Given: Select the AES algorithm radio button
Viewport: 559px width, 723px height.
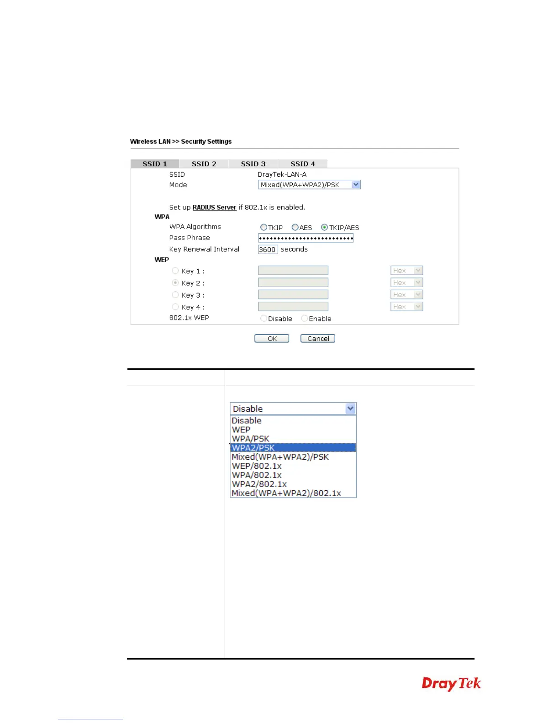Looking at the screenshot, I should point(295,227).
